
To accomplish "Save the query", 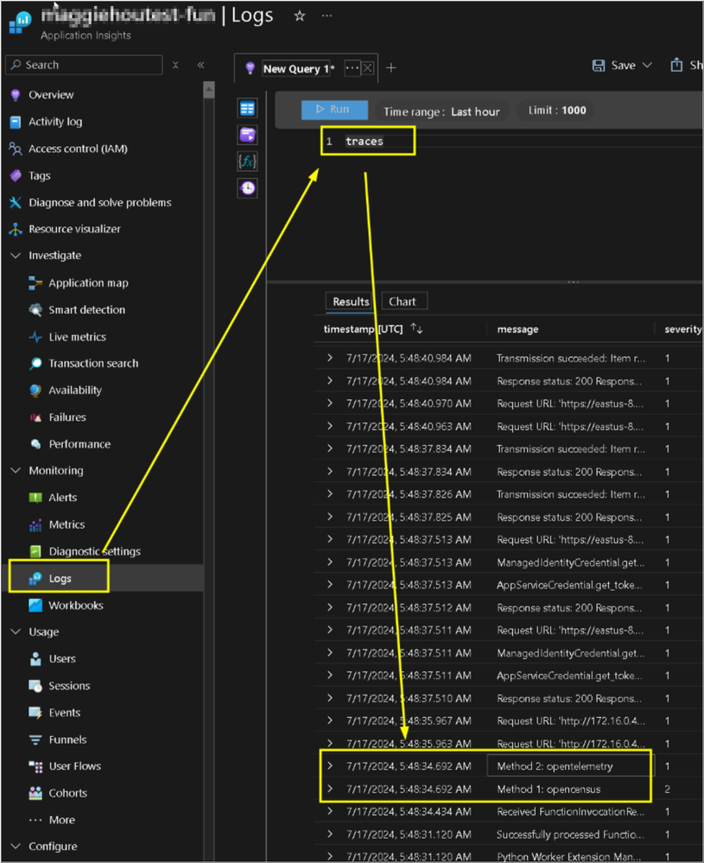I will pos(615,66).
